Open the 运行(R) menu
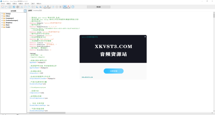Viewport: 215px width, 115px height. tap(27, 4)
